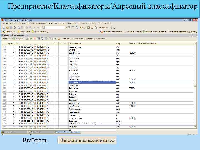Click the Save diskette toolbar icon
Viewport: 200px width, 150px height.
[11, 27]
